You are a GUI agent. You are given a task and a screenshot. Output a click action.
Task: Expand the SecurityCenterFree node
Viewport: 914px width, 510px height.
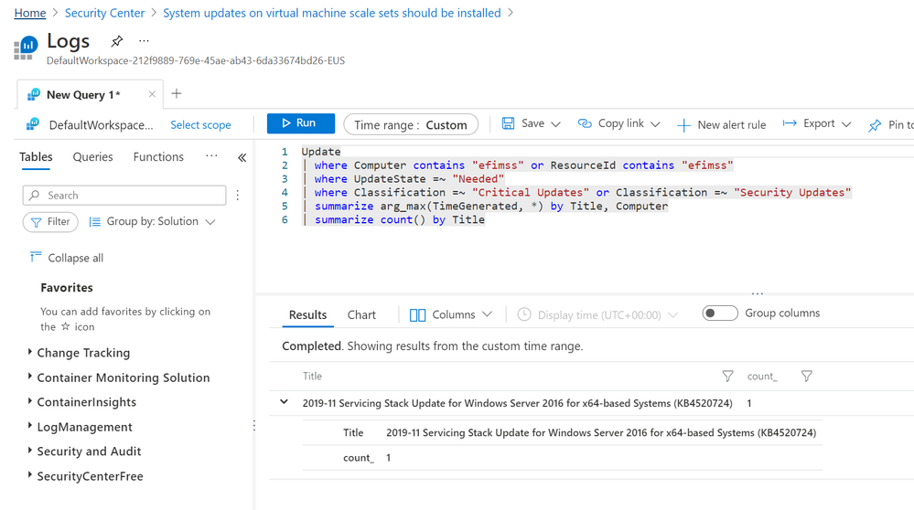click(29, 474)
